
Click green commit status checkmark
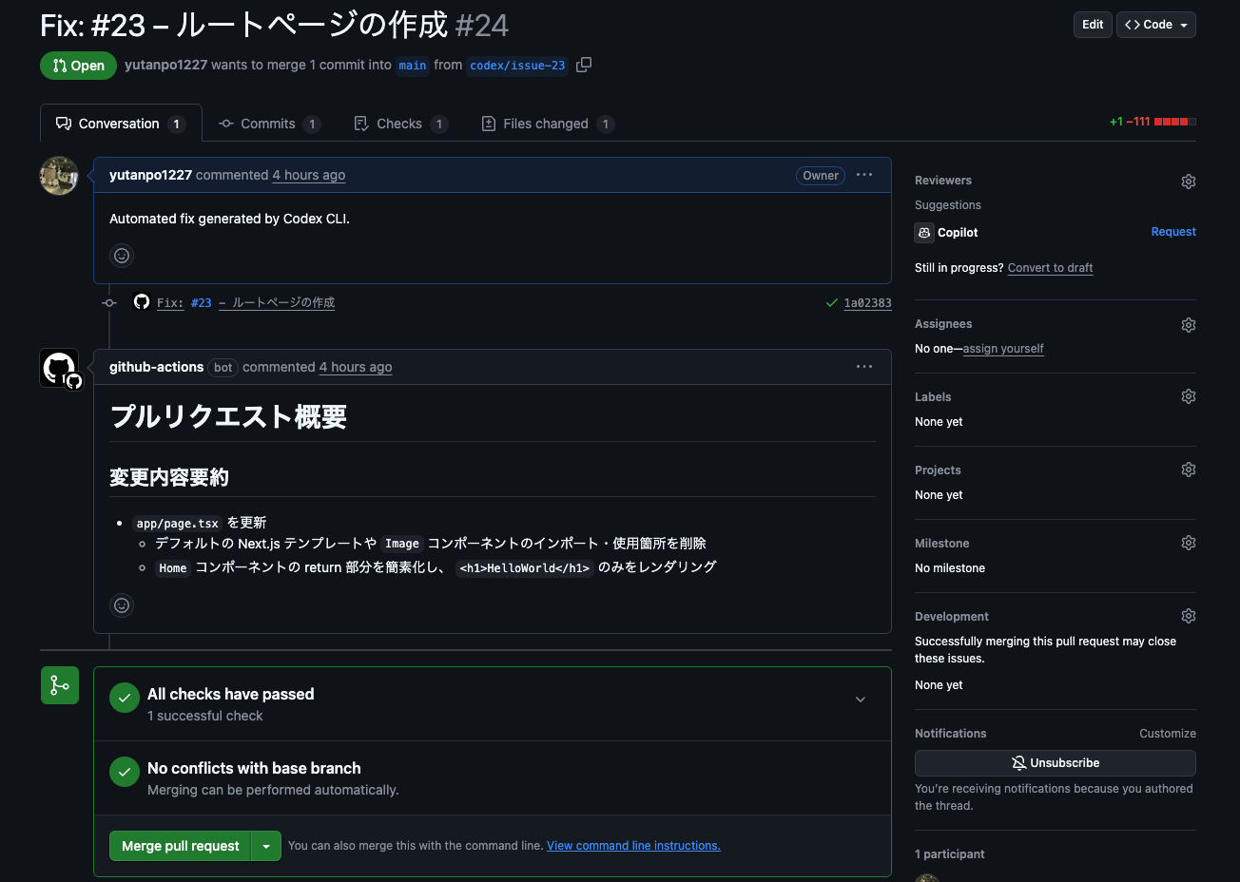coord(832,303)
